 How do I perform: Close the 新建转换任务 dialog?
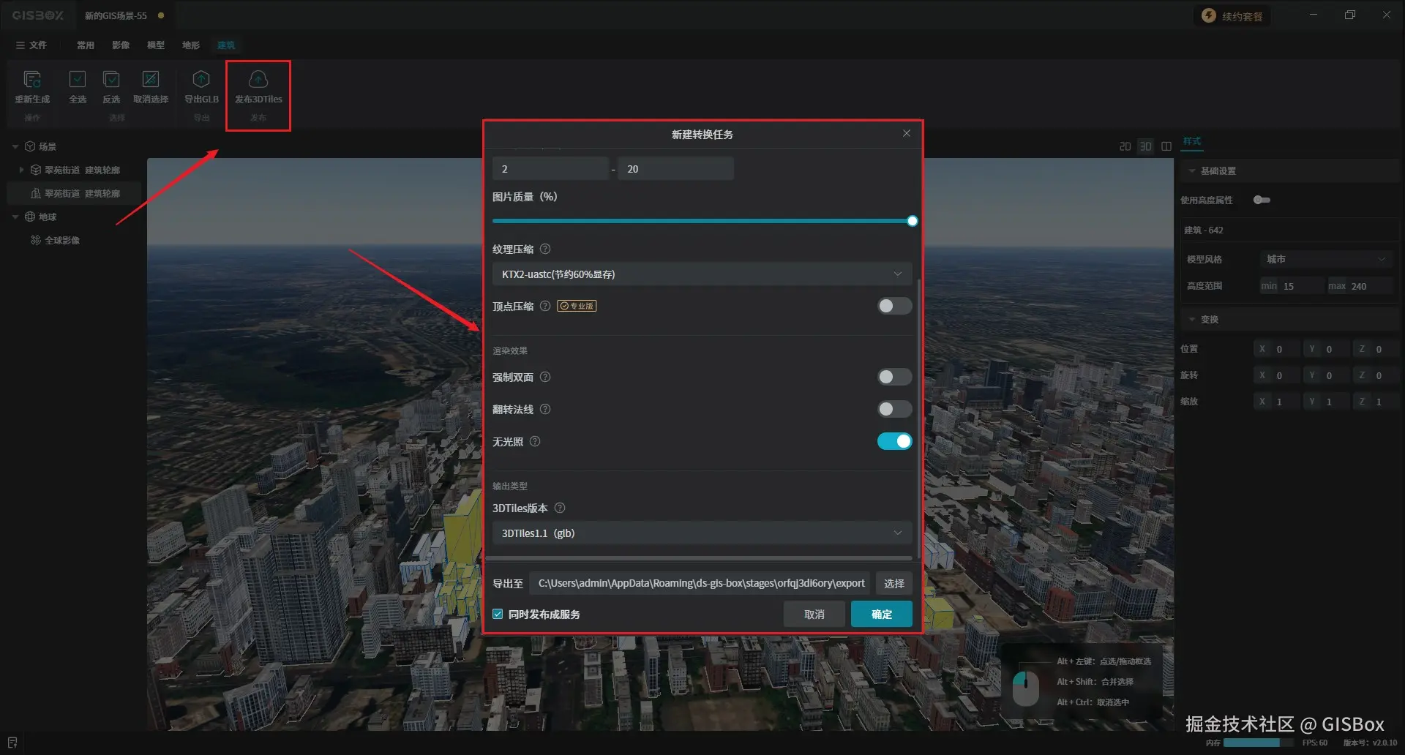point(907,134)
